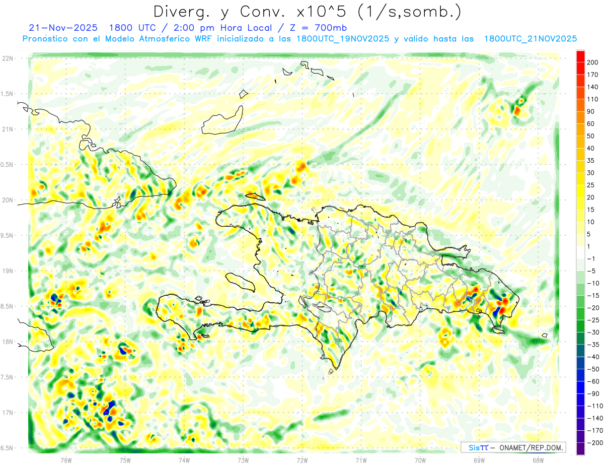Pick the "73W" longitude label

[x=243, y=460]
